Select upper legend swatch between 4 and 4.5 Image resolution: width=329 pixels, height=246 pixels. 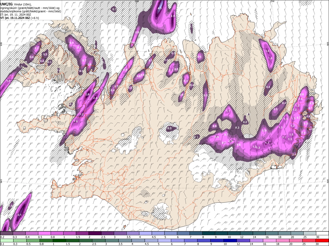(x=145, y=233)
